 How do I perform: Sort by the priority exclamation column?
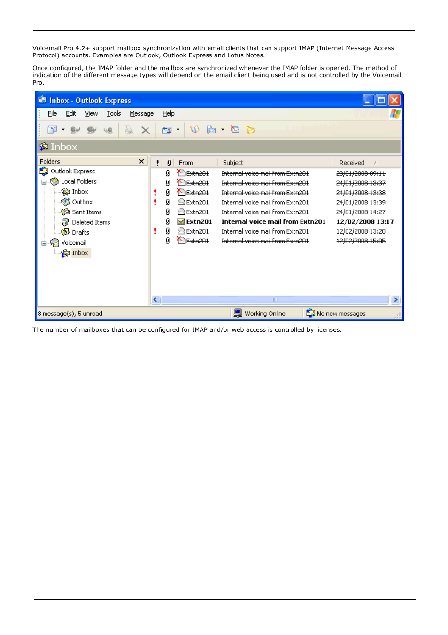coord(158,163)
